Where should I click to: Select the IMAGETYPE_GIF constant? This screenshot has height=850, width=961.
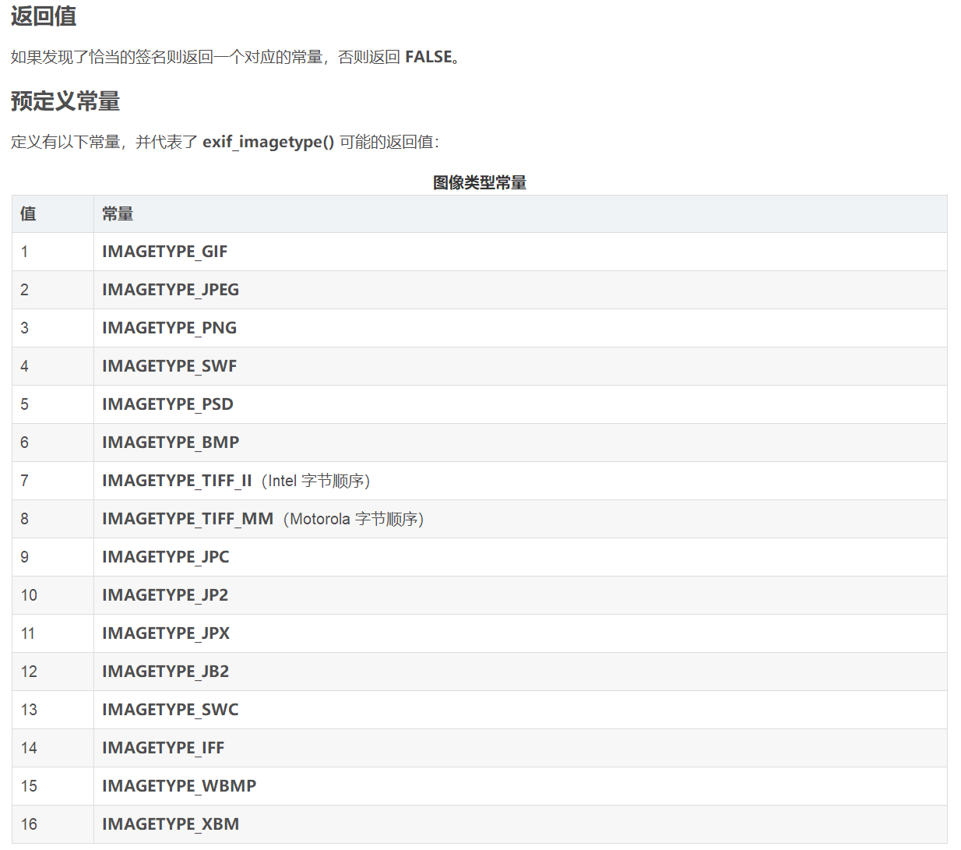(164, 252)
